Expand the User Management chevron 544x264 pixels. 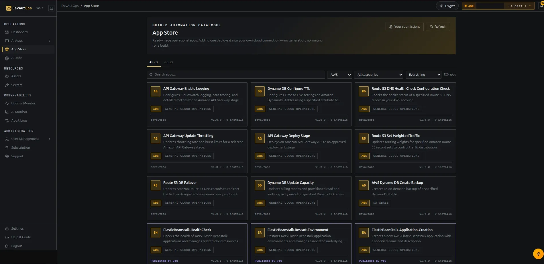tap(50, 139)
